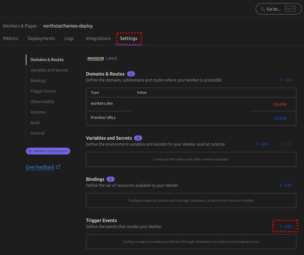
Task: Click the Type column header
Action: click(95, 93)
